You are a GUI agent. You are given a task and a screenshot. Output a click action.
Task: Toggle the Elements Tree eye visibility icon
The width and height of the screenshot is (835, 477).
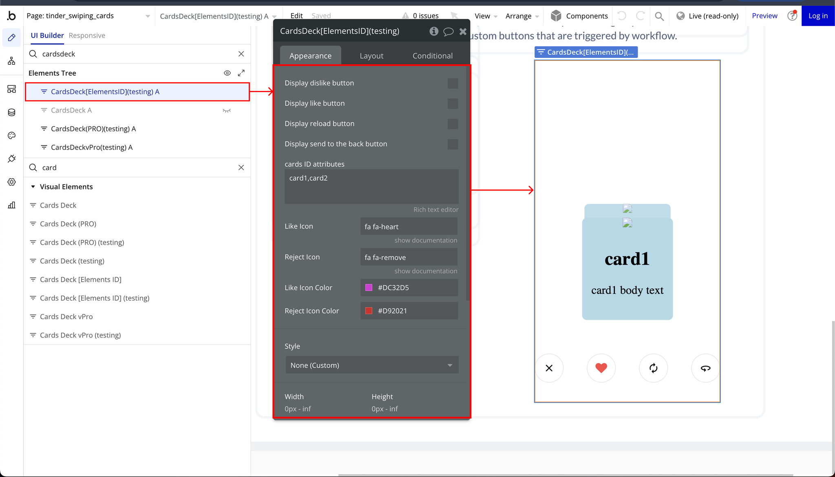227,73
